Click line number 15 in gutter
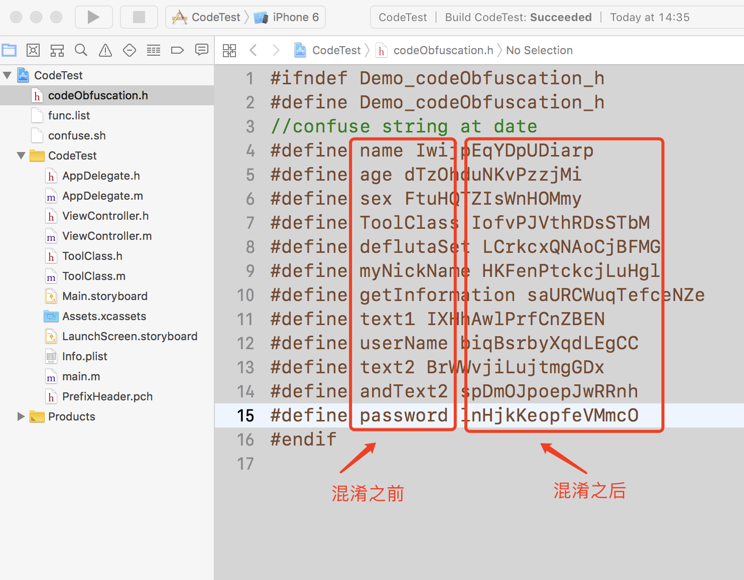Image resolution: width=744 pixels, height=580 pixels. point(245,415)
